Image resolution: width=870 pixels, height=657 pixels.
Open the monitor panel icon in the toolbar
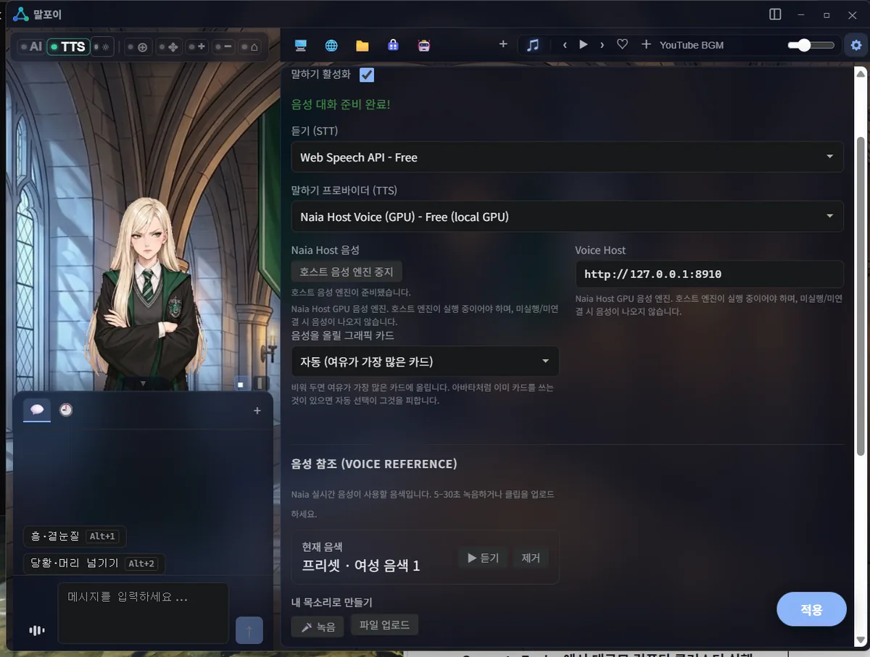click(300, 45)
